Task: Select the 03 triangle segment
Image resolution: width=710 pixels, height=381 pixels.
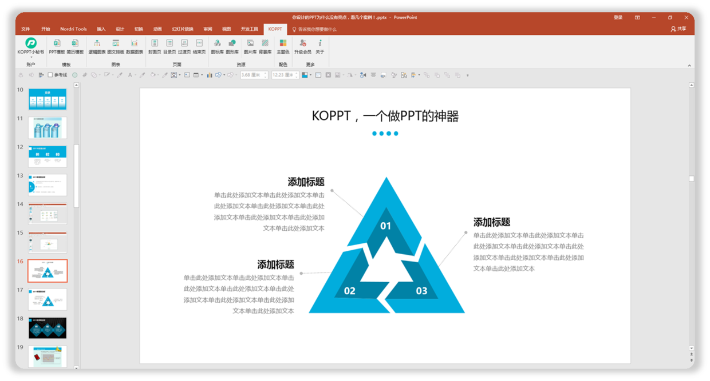Action: [x=422, y=290]
